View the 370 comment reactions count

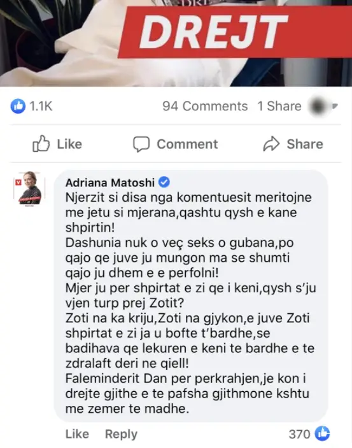tap(299, 435)
